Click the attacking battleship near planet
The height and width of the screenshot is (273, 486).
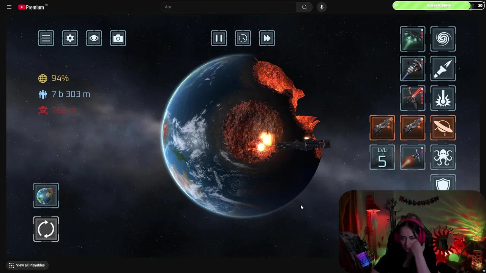(x=304, y=144)
